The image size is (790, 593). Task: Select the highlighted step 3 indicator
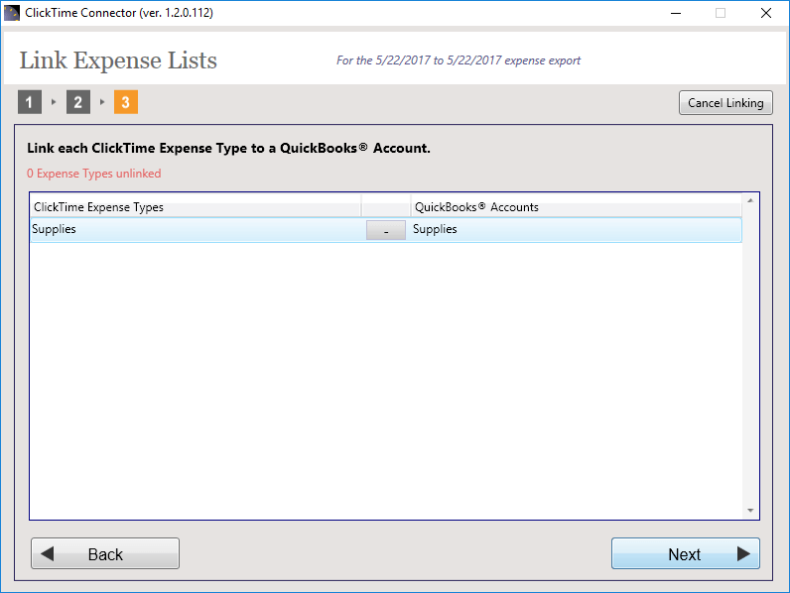(x=126, y=102)
